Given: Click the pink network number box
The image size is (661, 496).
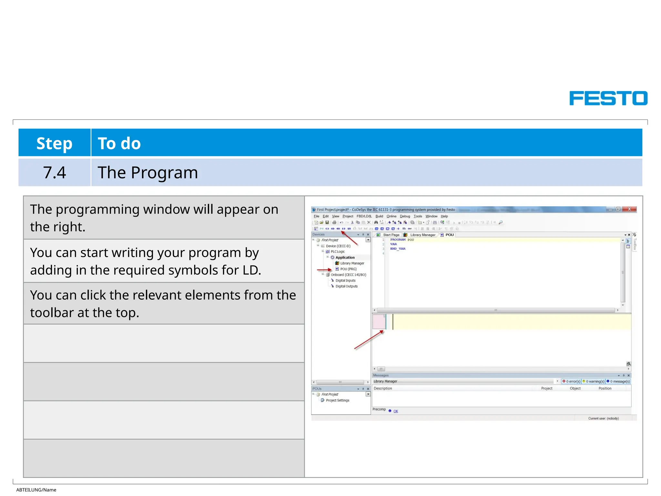Looking at the screenshot, I should point(379,322).
